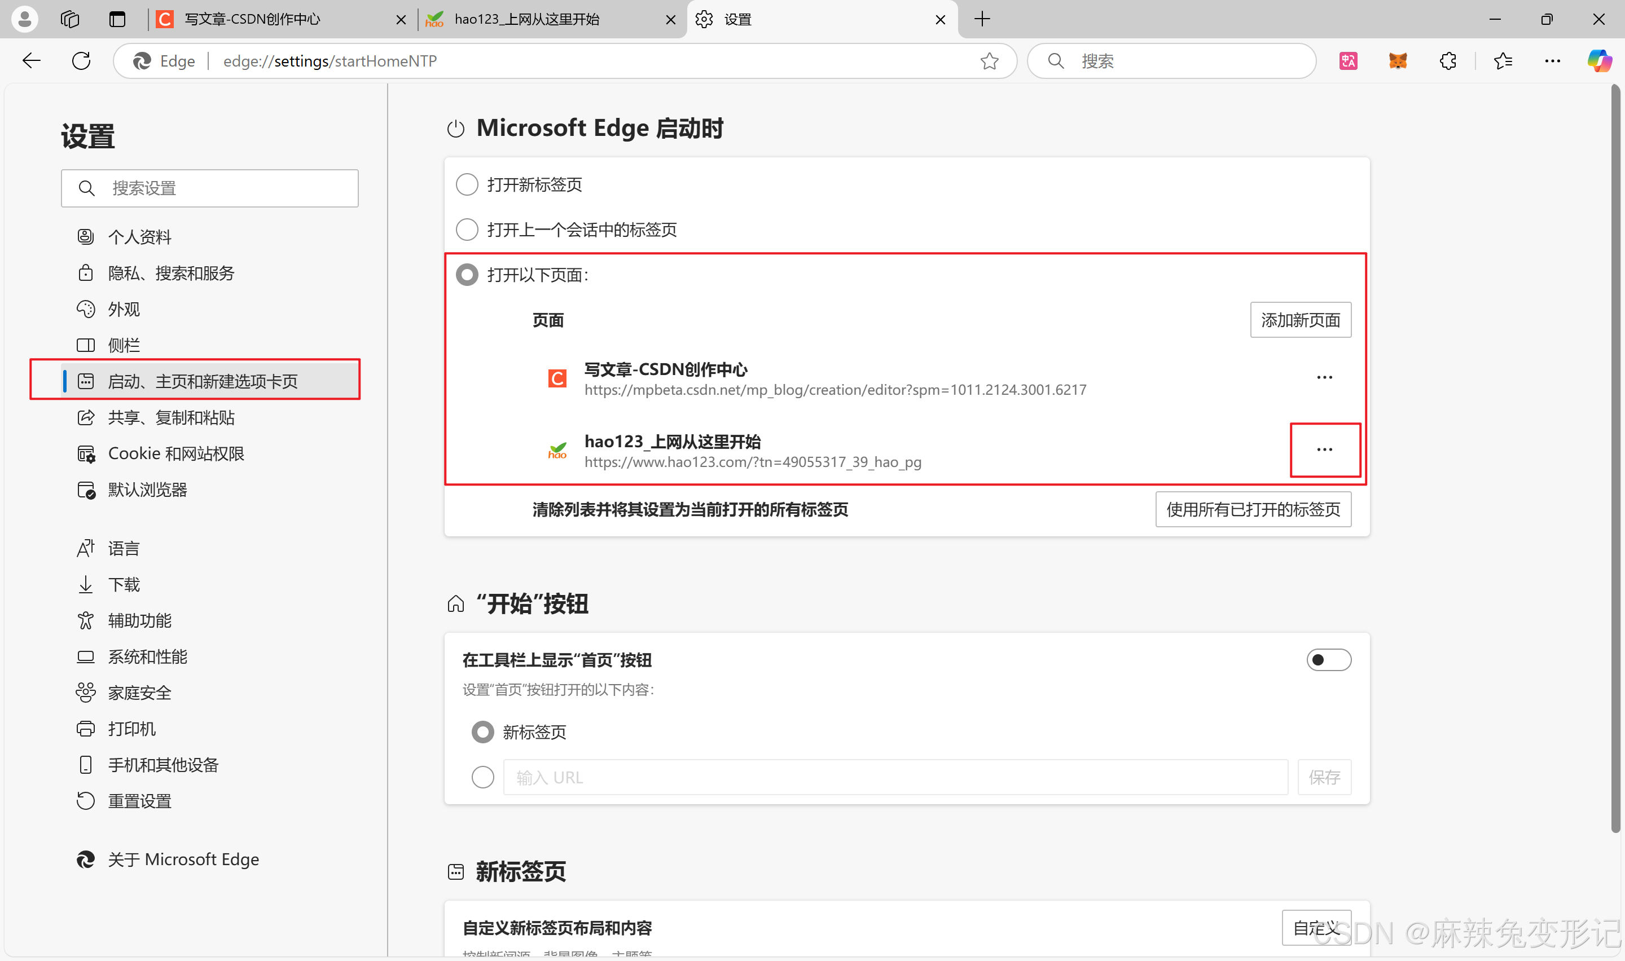Click the page vertical scrollbar
This screenshot has height=961, width=1625.
click(x=1615, y=453)
